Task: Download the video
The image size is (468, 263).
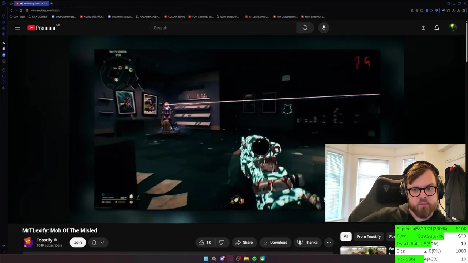Action: pyautogui.click(x=275, y=243)
